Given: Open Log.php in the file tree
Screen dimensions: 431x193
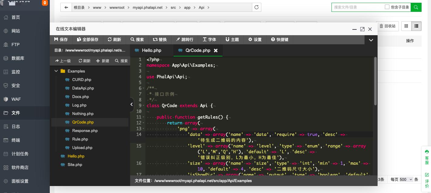Looking at the screenshot, I should pyautogui.click(x=79, y=105).
